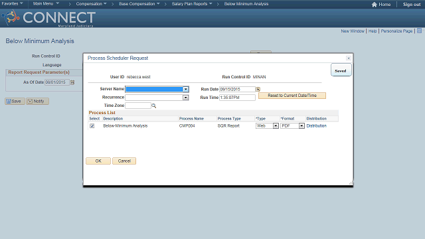Click Reset to Current Date/Time button
The width and height of the screenshot is (425, 239).
pos(292,96)
